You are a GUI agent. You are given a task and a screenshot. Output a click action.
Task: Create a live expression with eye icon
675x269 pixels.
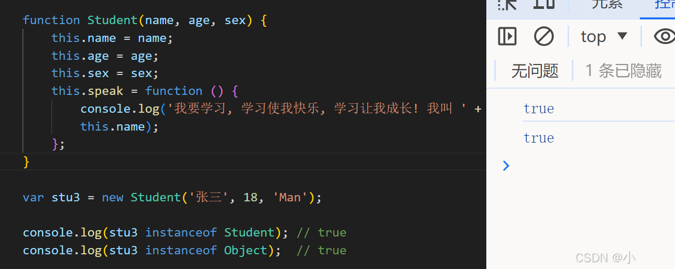[x=664, y=36]
